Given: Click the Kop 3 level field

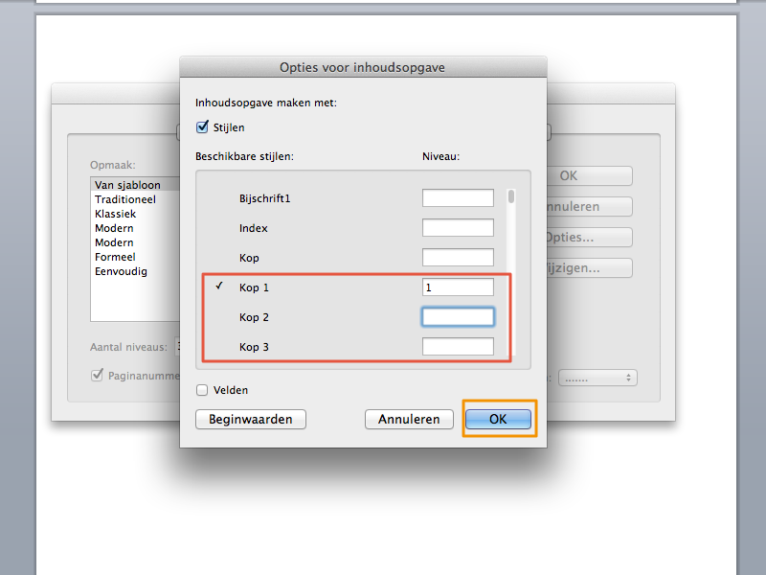Looking at the screenshot, I should pos(458,347).
